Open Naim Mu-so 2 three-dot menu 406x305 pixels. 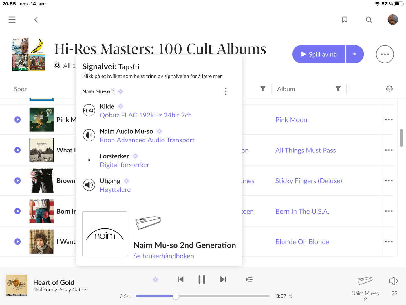226,91
